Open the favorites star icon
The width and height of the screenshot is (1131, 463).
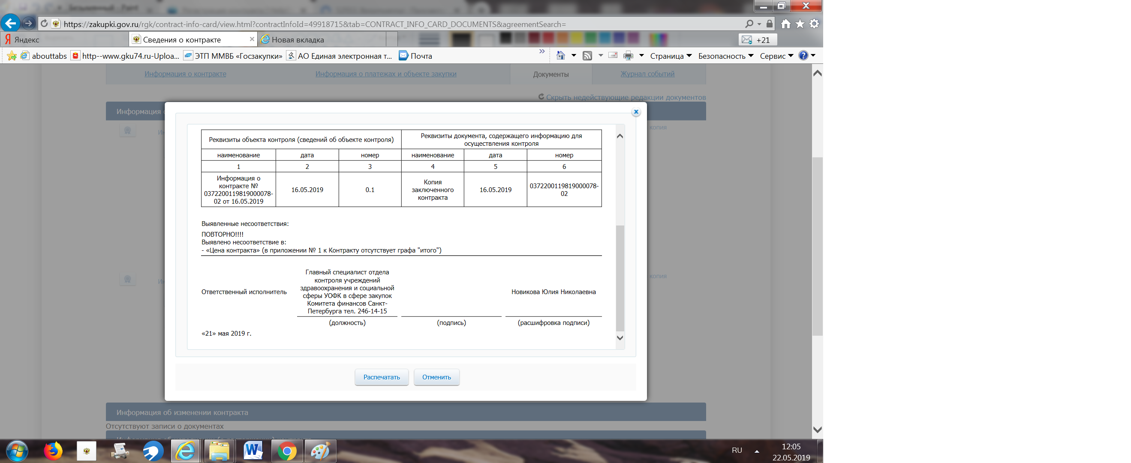click(800, 24)
